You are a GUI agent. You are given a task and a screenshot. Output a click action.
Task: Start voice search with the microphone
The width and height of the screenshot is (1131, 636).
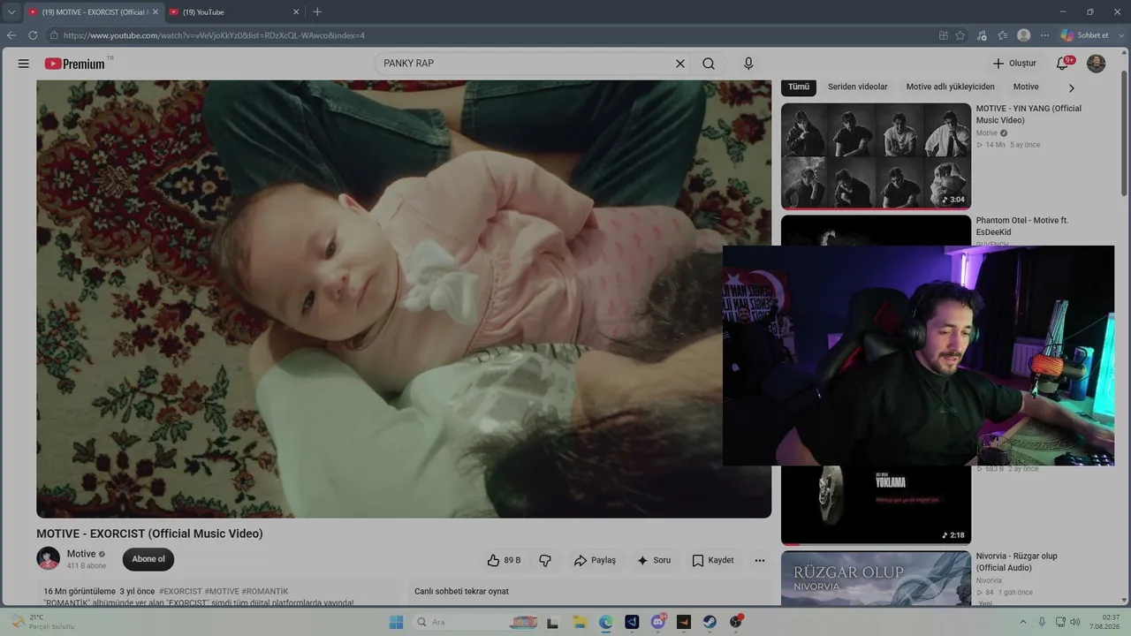(x=748, y=64)
